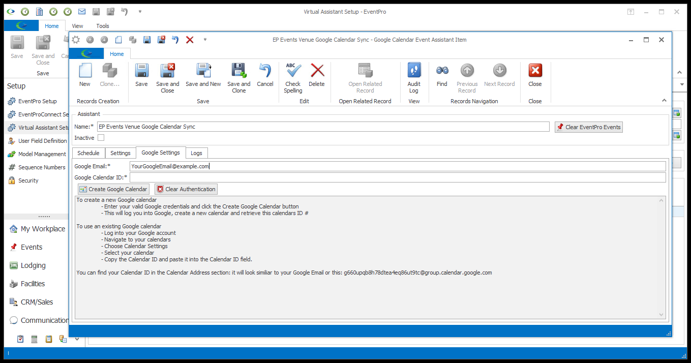Click the Clear Authentication button
The height and width of the screenshot is (363, 691).
[186, 189]
